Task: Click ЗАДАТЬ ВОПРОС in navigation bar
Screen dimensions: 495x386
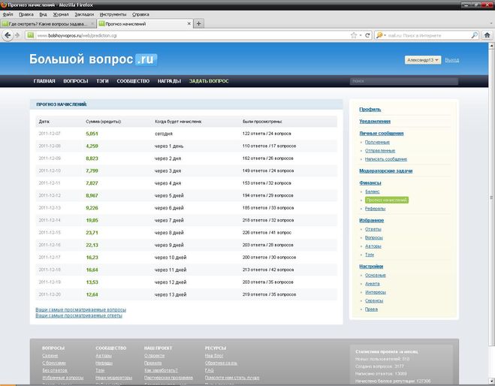Action: (x=209, y=81)
